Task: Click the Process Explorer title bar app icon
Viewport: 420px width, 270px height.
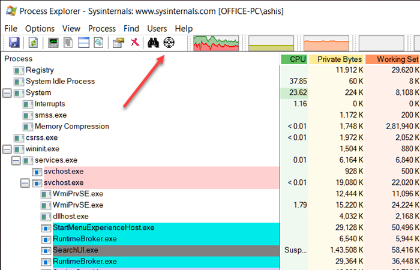Action: (x=11, y=11)
